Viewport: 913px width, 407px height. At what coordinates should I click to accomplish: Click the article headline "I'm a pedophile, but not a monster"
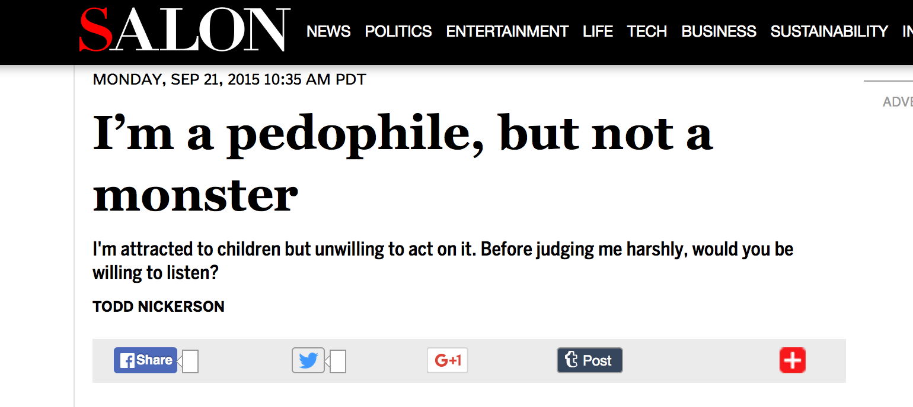pyautogui.click(x=403, y=163)
